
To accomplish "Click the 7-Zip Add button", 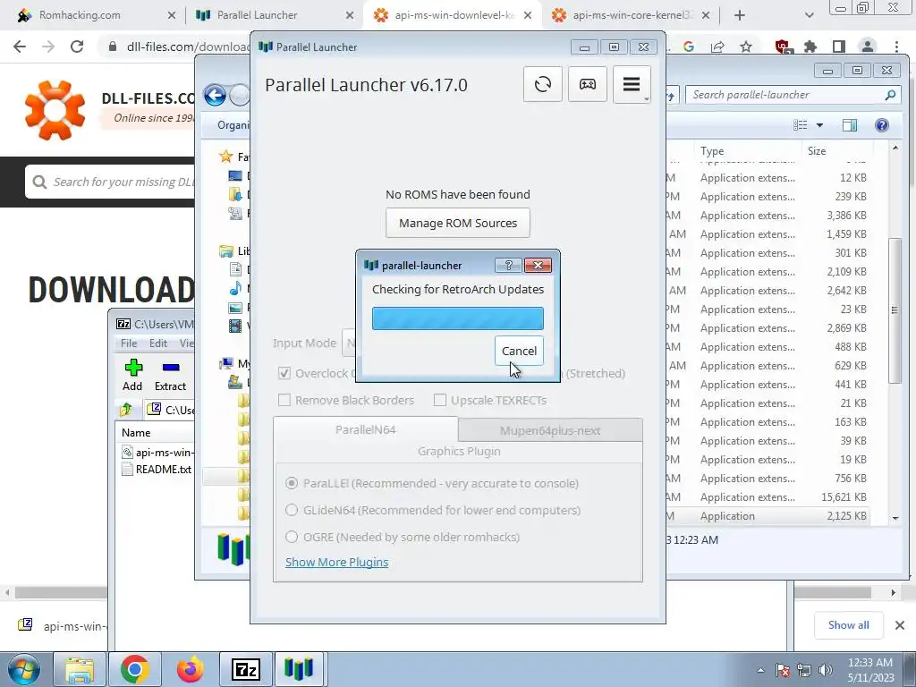I will point(132,376).
